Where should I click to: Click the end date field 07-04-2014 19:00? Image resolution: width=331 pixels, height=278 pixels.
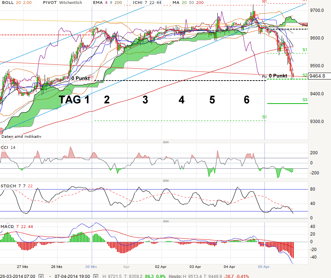click(72, 276)
